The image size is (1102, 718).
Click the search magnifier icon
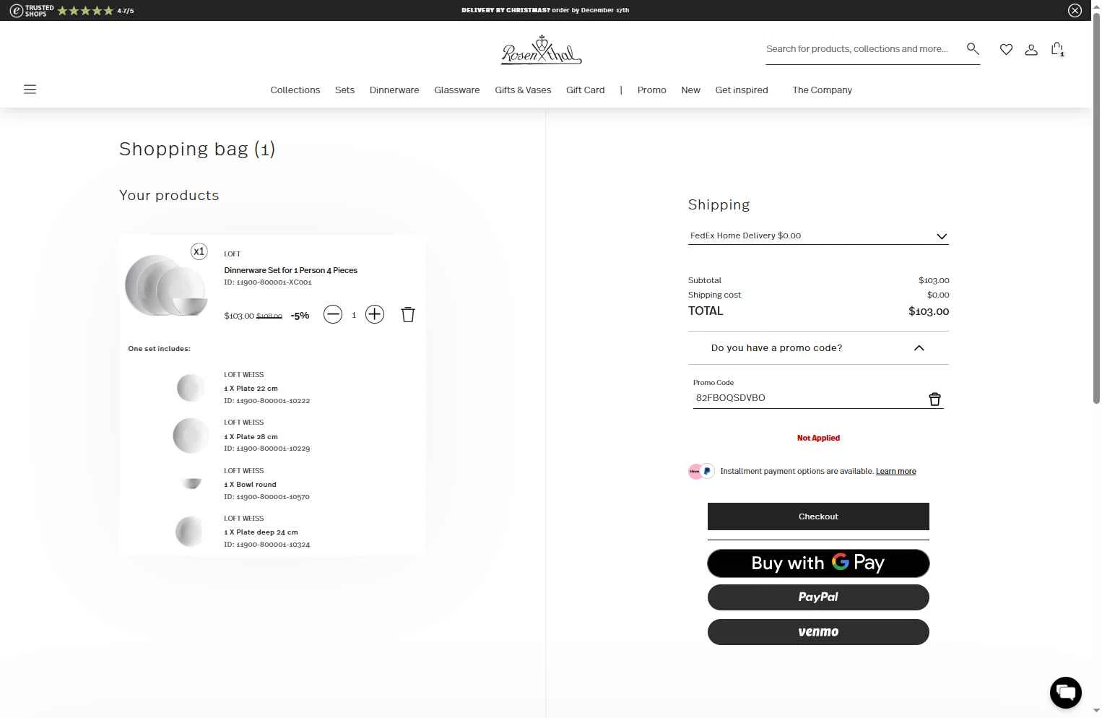(973, 48)
